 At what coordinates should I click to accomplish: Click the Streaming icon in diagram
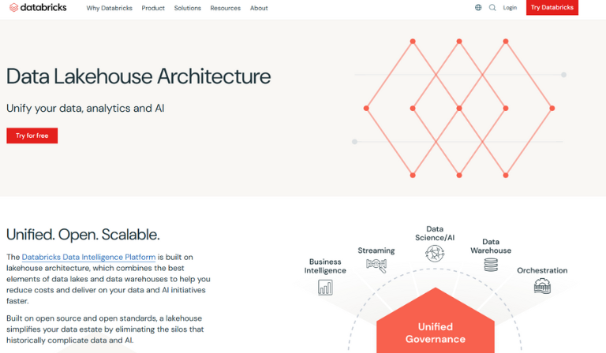pyautogui.click(x=376, y=265)
